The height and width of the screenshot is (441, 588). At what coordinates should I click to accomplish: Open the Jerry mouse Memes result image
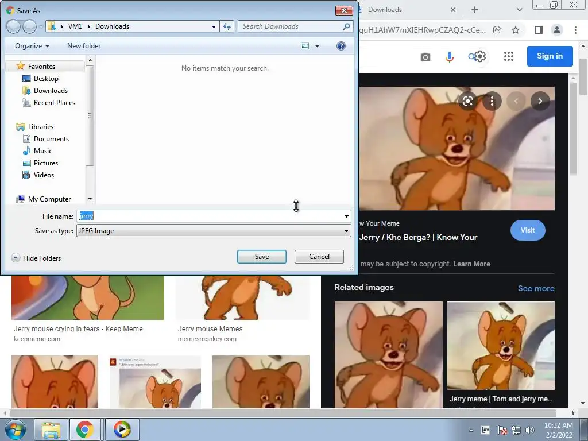click(x=243, y=297)
